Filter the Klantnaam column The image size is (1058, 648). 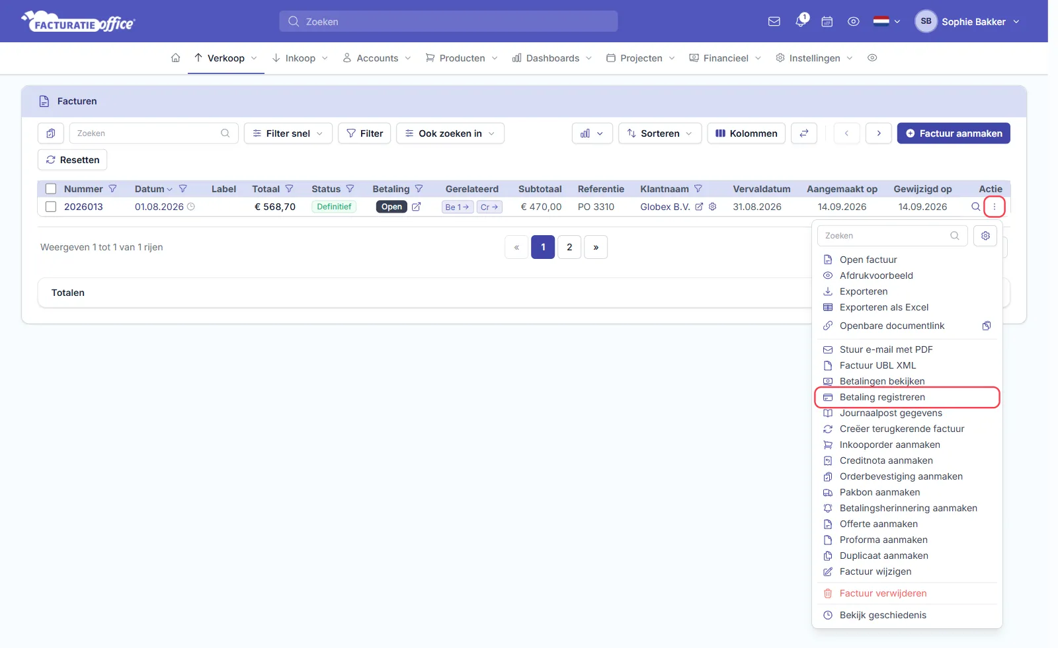point(698,189)
